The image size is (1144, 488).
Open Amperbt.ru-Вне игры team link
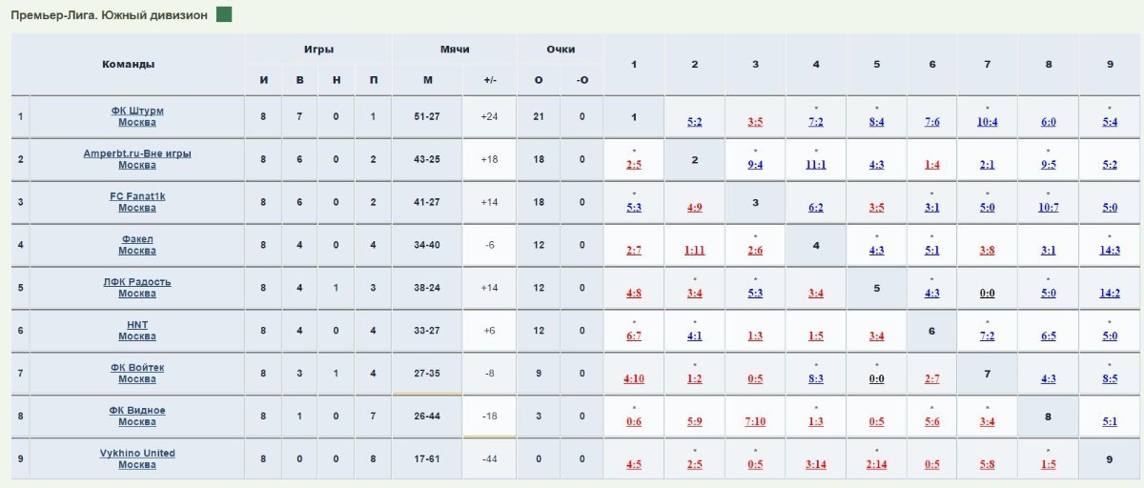pyautogui.click(x=137, y=153)
